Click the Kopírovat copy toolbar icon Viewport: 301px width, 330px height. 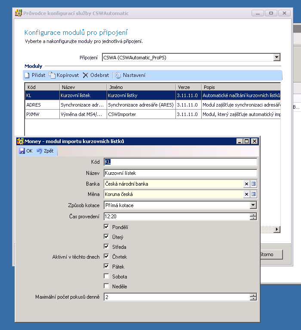52,75
